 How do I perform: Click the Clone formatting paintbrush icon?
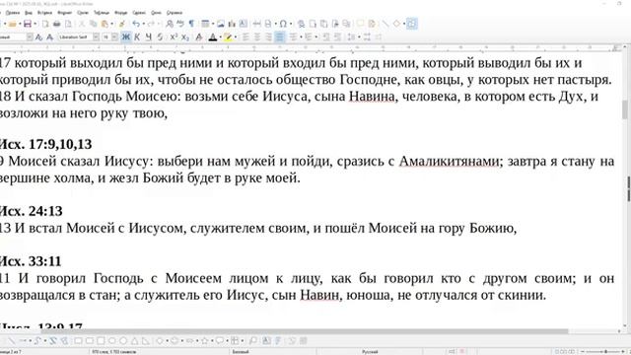(x=122, y=24)
